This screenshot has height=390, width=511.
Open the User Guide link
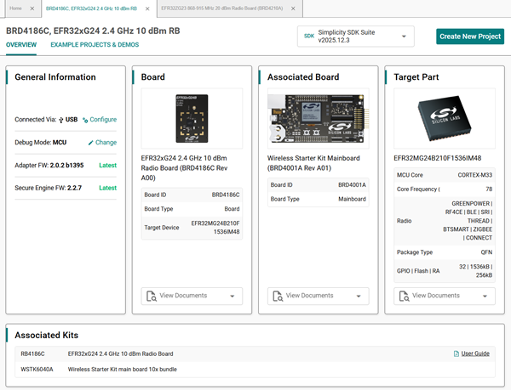click(x=475, y=353)
